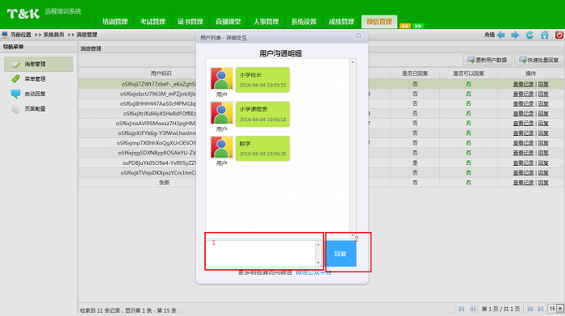Open 自动回复 sidebar item
This screenshot has width=565, height=316.
pyautogui.click(x=35, y=94)
